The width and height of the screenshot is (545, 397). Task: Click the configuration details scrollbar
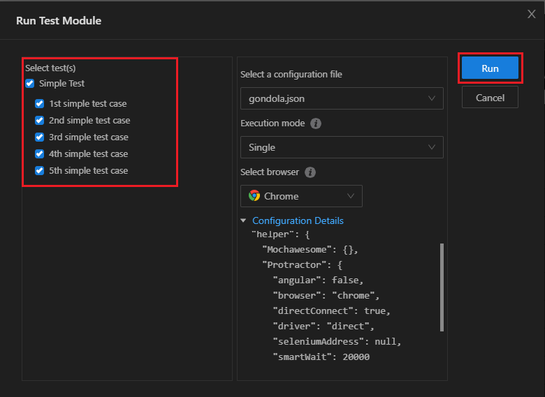tap(442, 286)
